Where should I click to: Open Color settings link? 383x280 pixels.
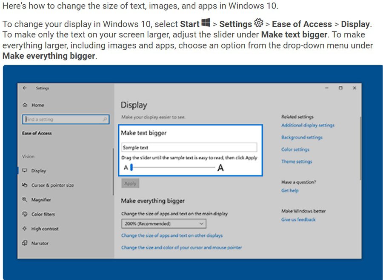295,150
